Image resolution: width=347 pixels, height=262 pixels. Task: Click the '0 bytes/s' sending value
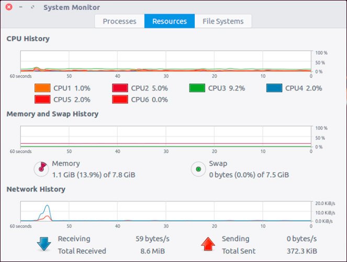pyautogui.click(x=301, y=239)
